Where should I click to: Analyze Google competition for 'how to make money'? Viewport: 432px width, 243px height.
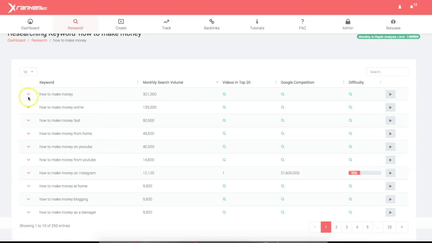pos(282,94)
